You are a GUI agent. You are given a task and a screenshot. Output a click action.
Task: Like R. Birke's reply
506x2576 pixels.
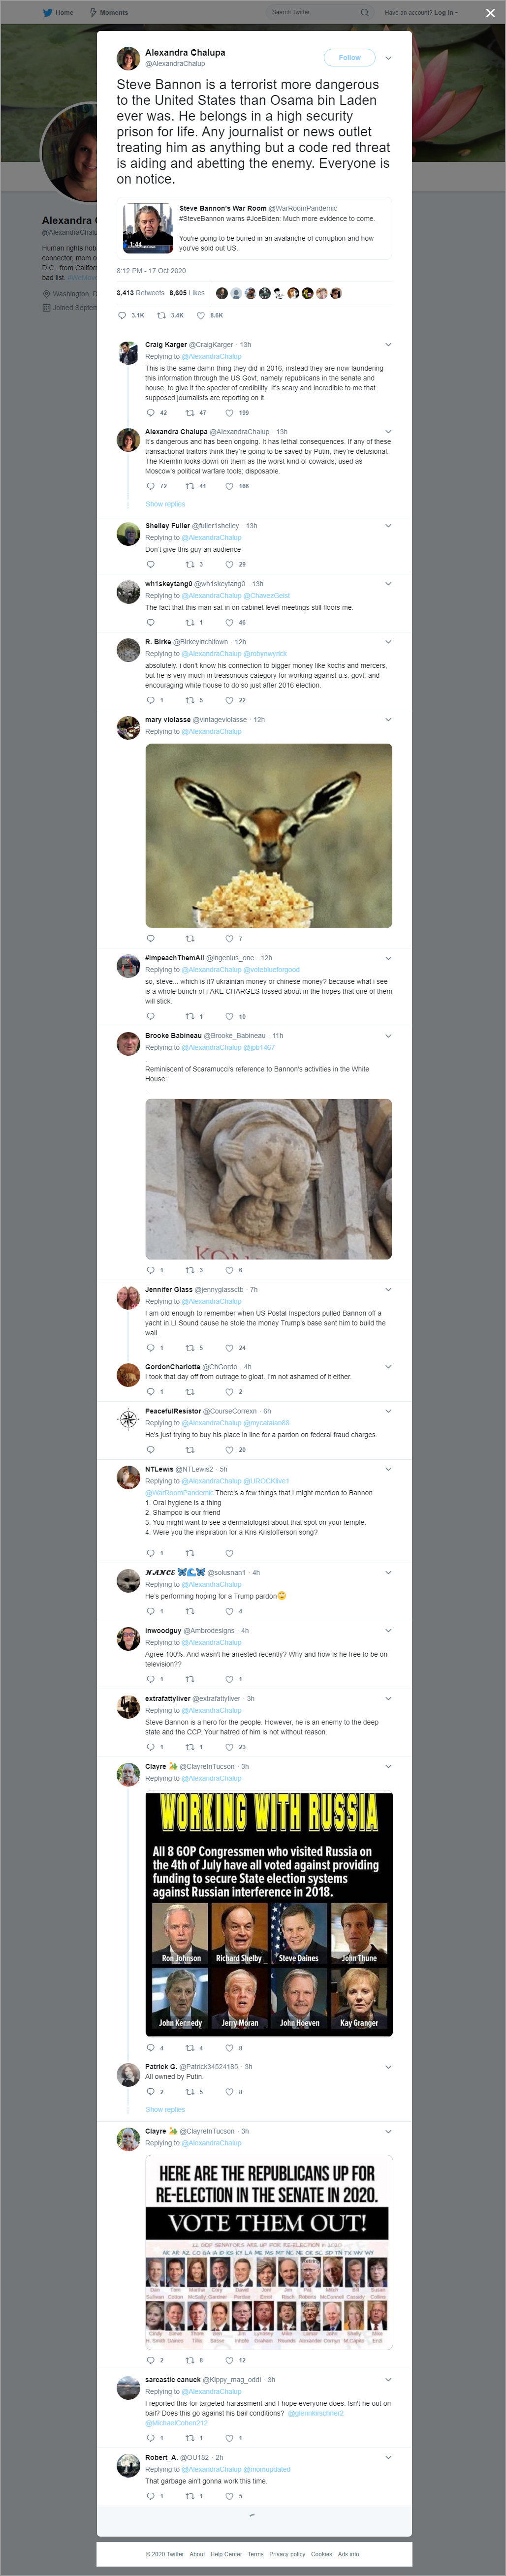(x=229, y=700)
